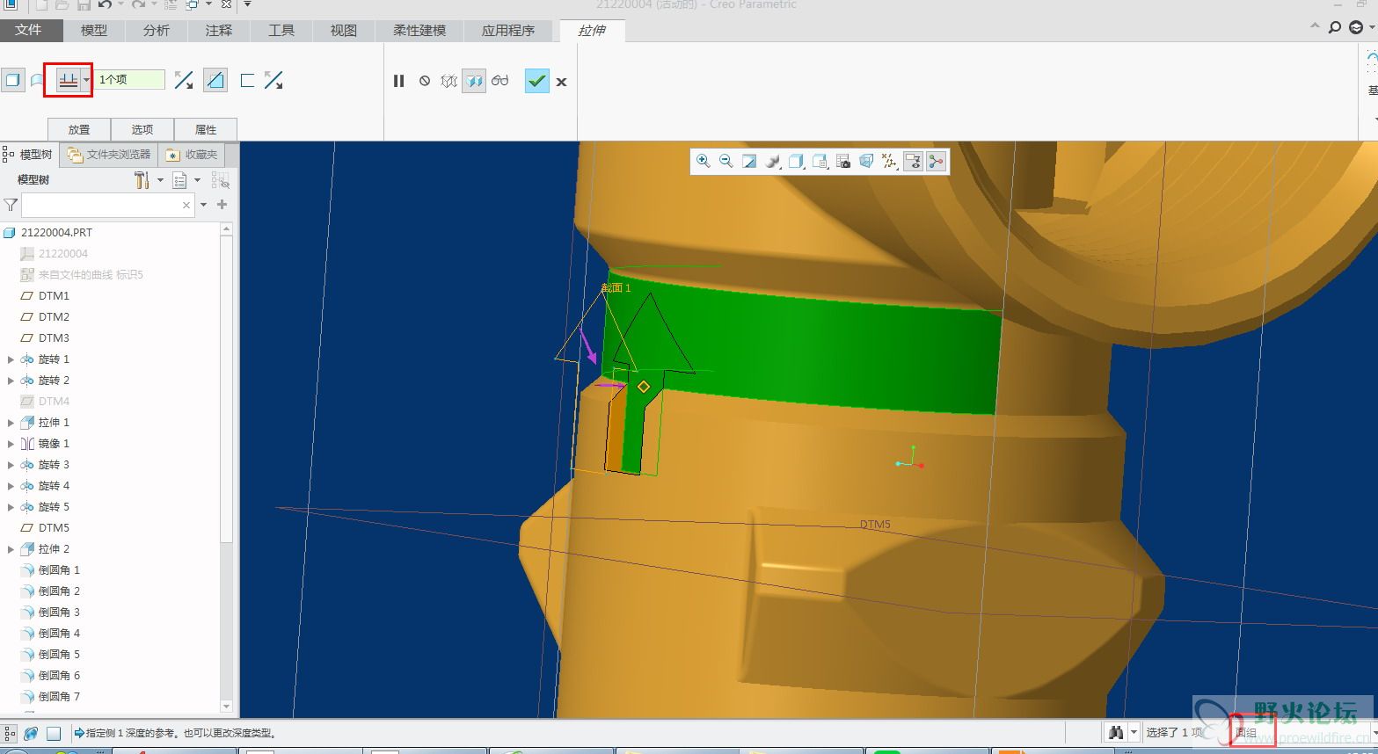Open the search options dropdown arrow
Viewport: 1378px width, 754px height.
(x=204, y=205)
